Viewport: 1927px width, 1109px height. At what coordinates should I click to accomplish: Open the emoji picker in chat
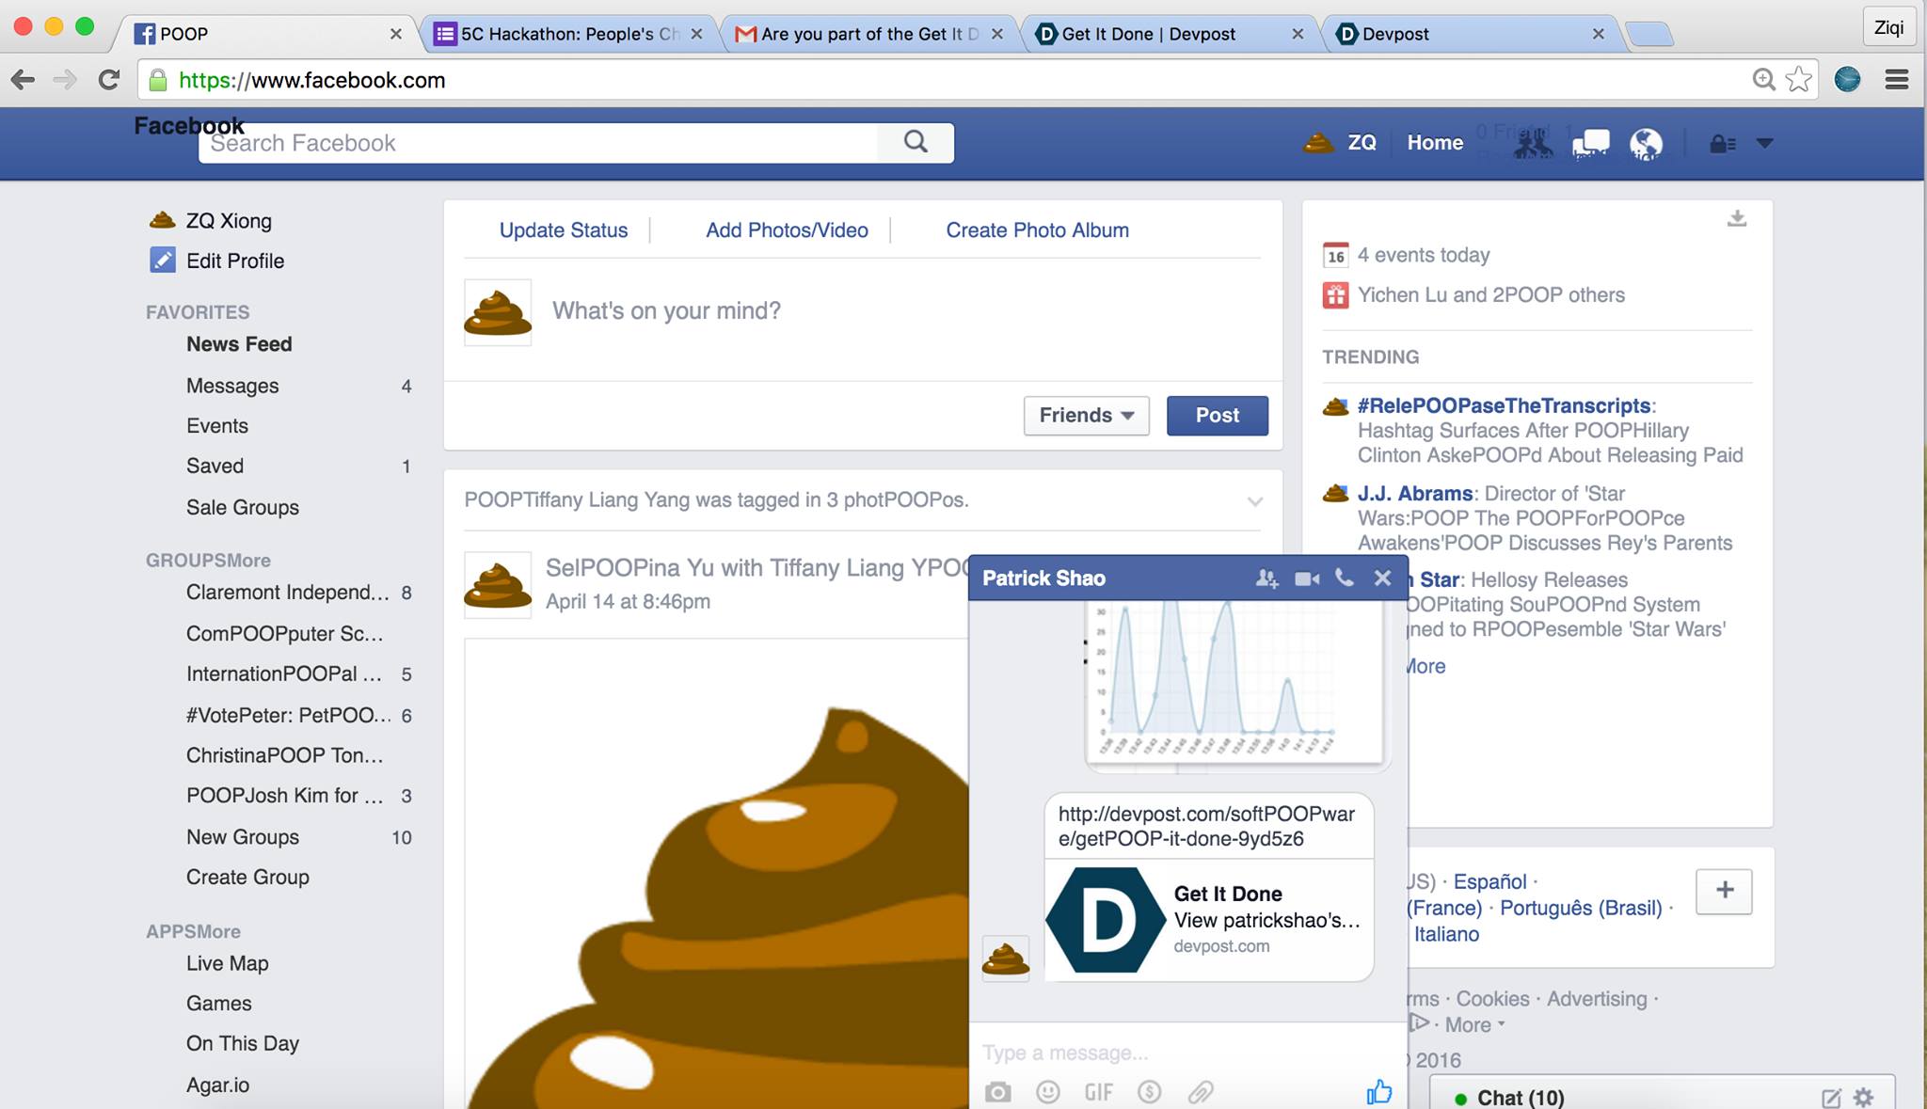[x=1047, y=1092]
